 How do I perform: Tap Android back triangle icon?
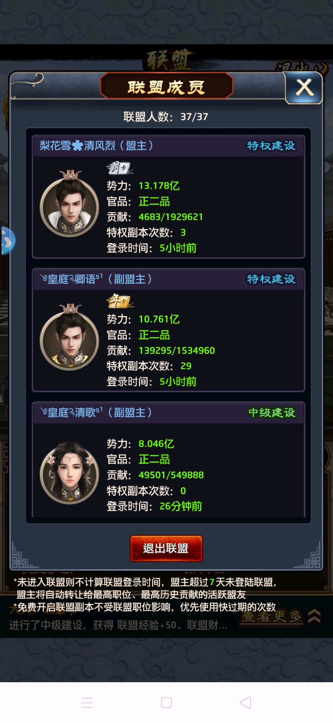pyautogui.click(x=246, y=703)
